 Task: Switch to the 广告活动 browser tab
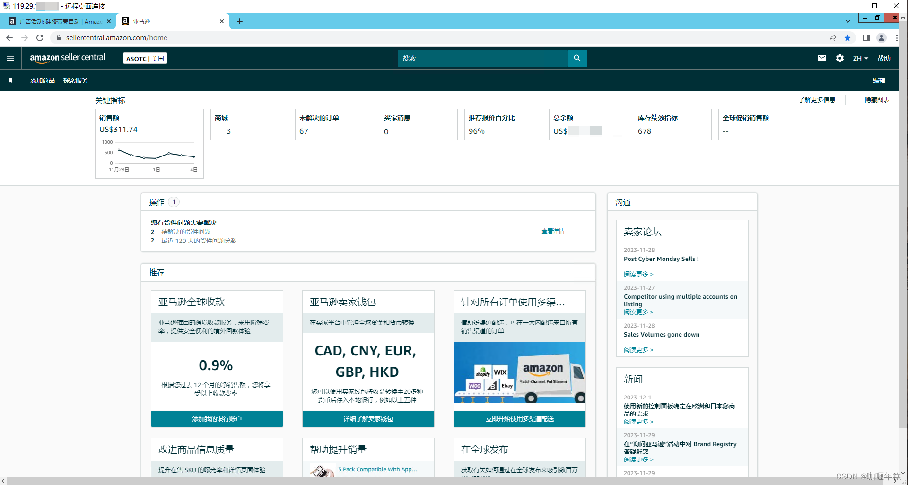pyautogui.click(x=60, y=21)
